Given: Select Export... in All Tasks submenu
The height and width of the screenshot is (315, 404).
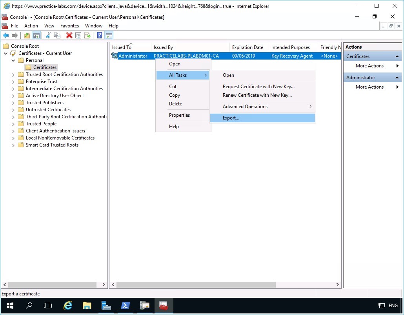Looking at the screenshot, I should (x=262, y=118).
